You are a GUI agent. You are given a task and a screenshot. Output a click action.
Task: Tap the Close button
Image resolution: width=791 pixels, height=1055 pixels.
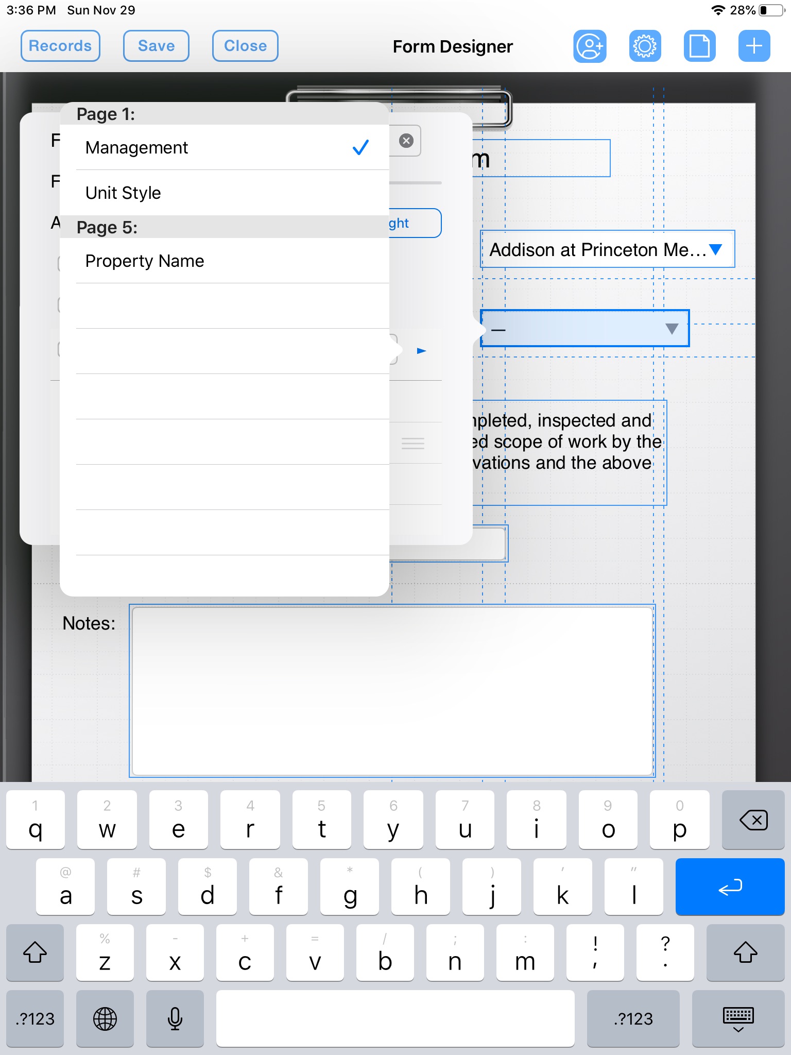[x=245, y=46]
